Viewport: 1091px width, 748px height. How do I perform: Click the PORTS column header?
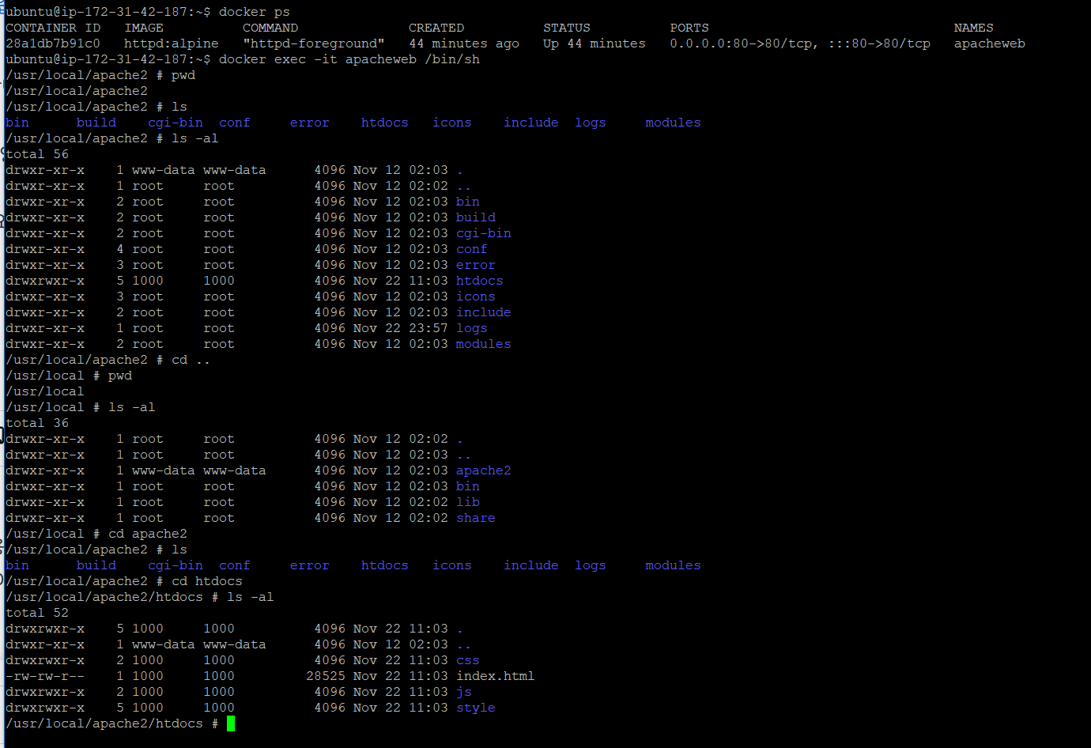click(689, 28)
